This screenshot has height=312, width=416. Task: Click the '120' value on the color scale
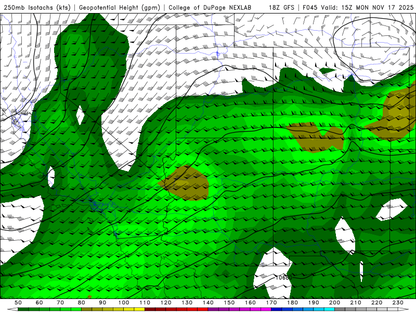click(x=166, y=303)
